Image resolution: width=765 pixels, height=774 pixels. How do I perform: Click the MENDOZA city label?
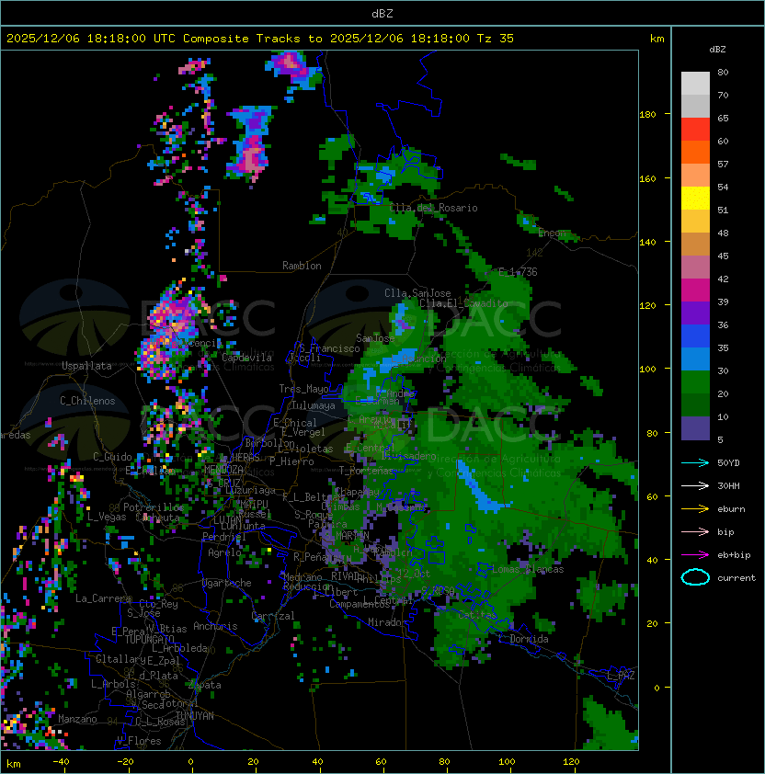pos(223,469)
